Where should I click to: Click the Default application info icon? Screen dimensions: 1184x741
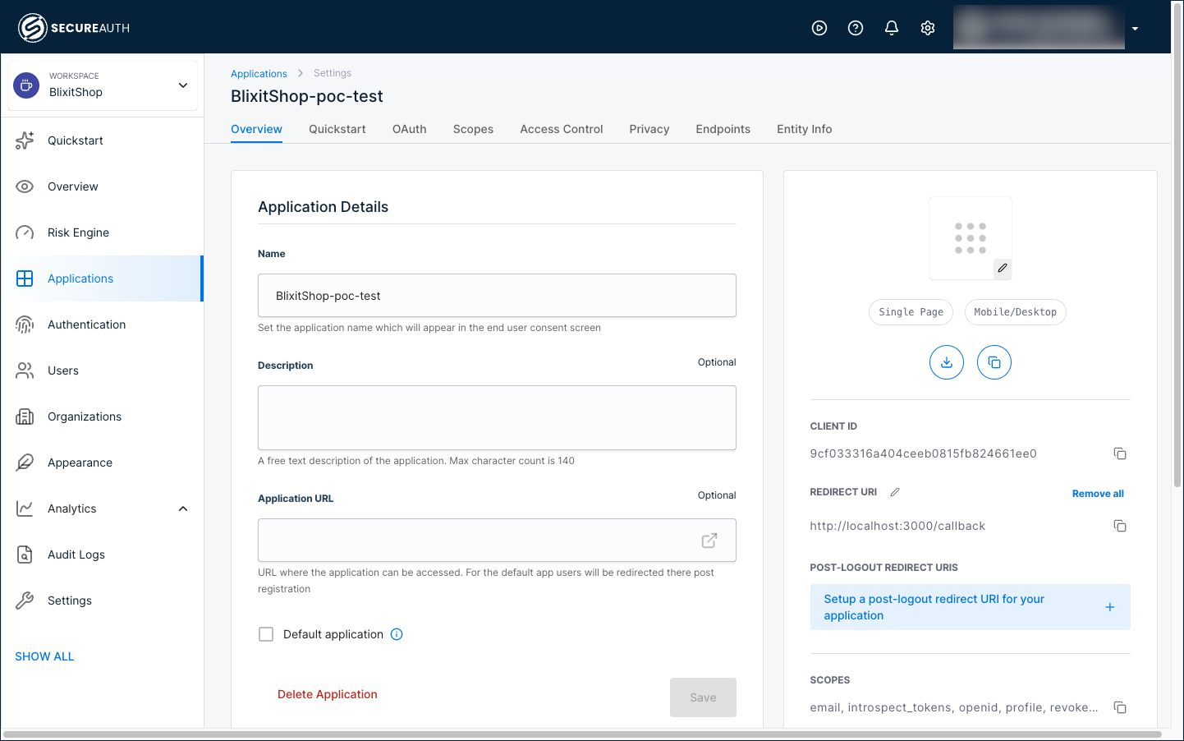[397, 634]
